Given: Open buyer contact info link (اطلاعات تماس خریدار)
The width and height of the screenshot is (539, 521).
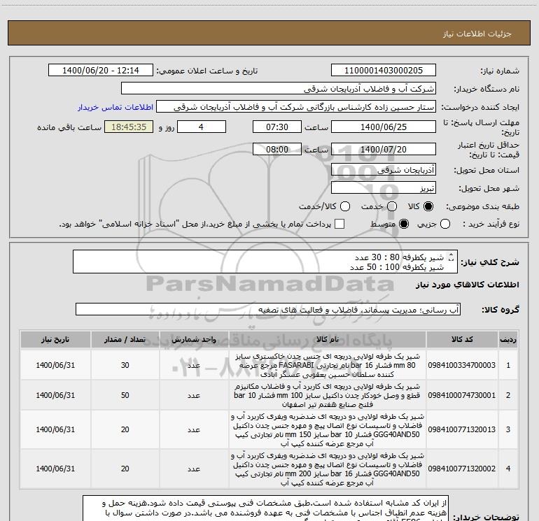Looking at the screenshot, I should pos(115,107).
